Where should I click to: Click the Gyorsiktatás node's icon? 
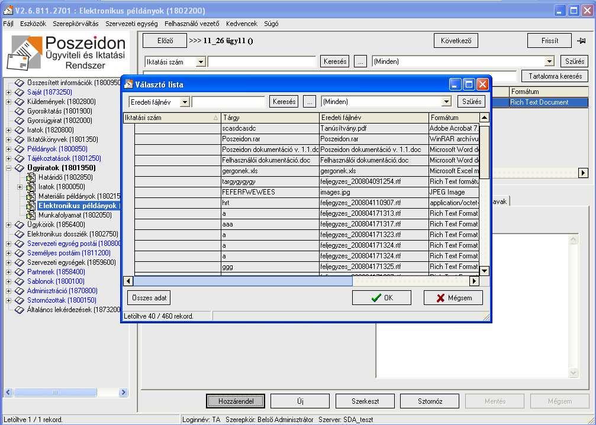[x=20, y=111]
